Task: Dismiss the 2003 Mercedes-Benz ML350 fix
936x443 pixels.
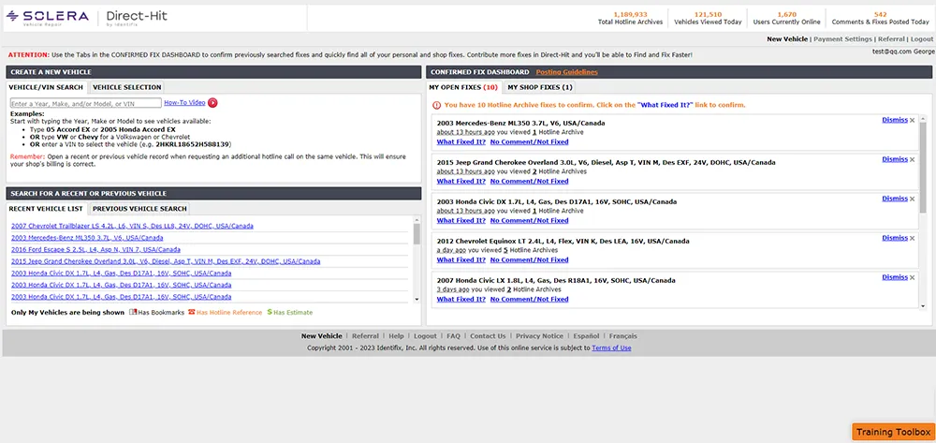Action: click(895, 120)
